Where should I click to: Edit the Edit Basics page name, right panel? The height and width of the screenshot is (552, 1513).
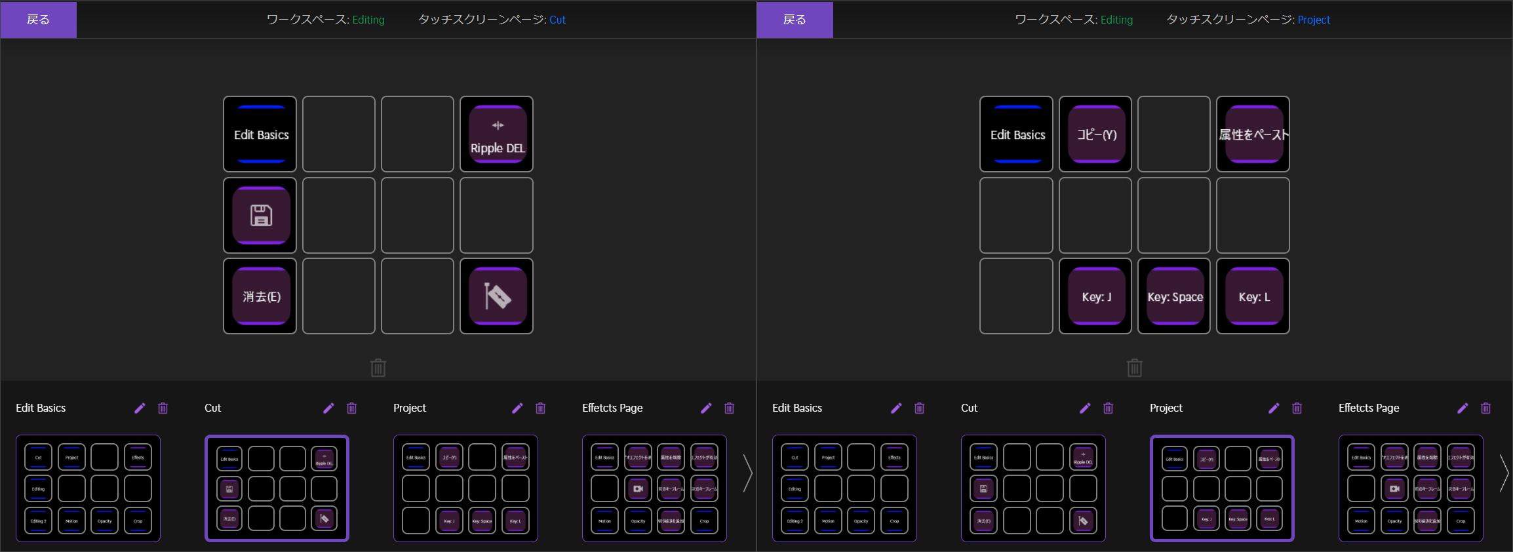pyautogui.click(x=896, y=408)
